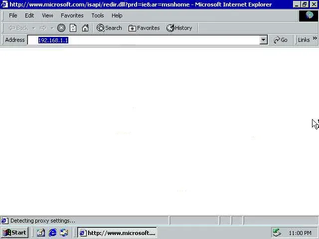
Task: Click the 'Detecting proxy settings...' status text
Action: 43,221
